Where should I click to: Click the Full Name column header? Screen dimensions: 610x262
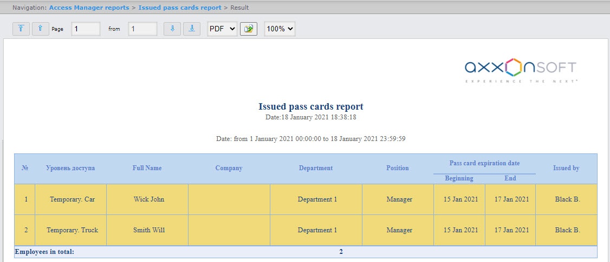click(x=147, y=168)
